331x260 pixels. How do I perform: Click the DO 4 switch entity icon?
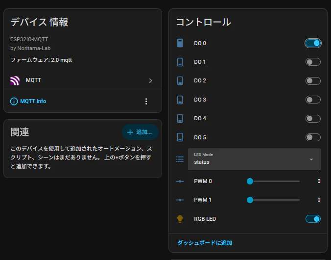180,118
